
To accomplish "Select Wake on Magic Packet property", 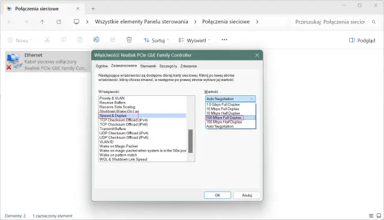I will click(x=119, y=146).
